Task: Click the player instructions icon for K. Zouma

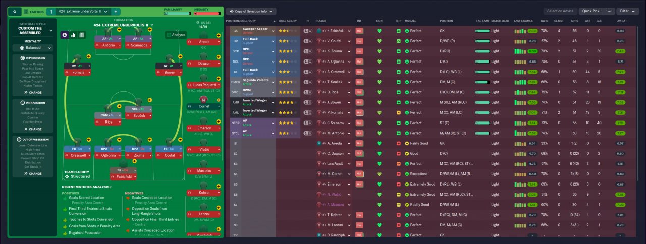Action: coord(308,51)
